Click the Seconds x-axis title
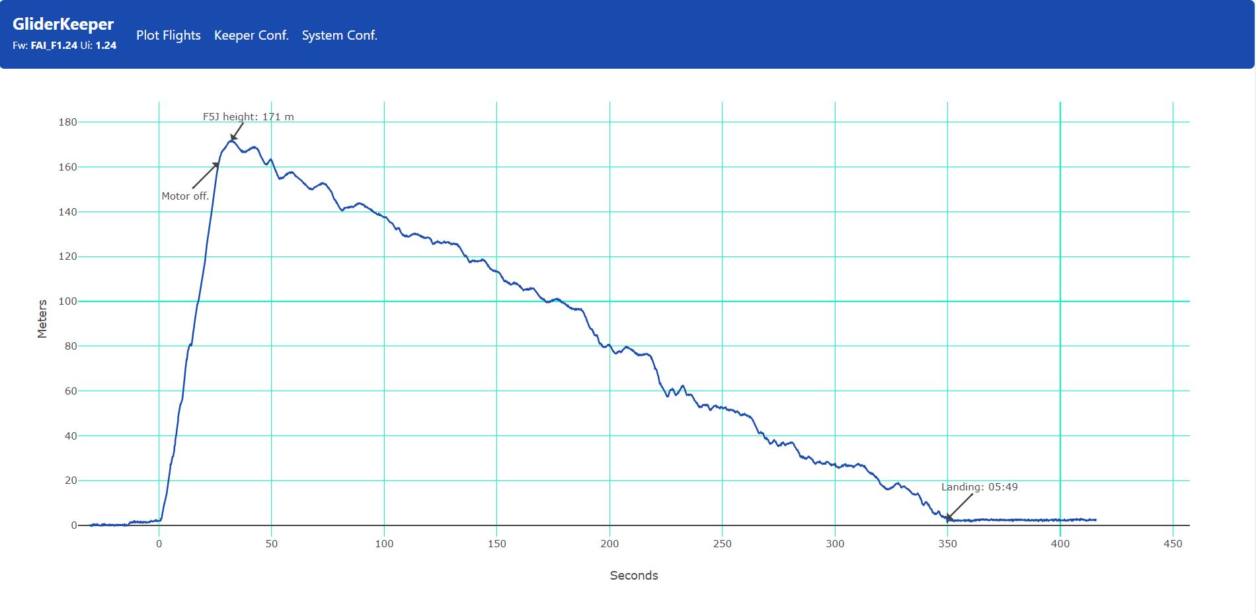 [x=633, y=576]
